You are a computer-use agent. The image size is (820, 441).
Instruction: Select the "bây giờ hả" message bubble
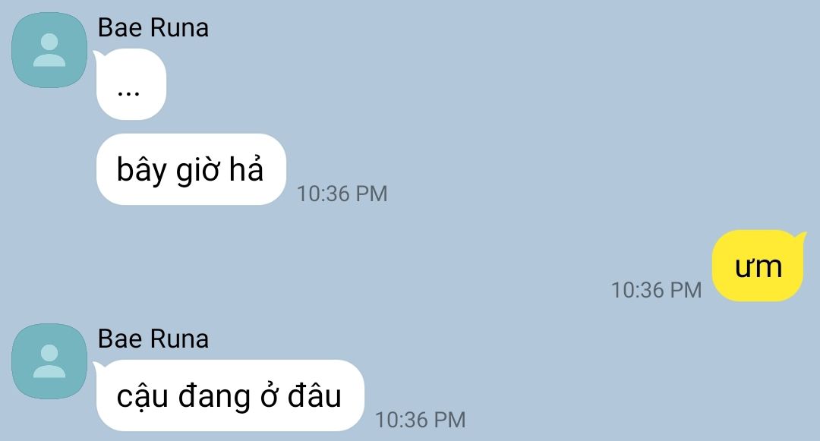(191, 169)
